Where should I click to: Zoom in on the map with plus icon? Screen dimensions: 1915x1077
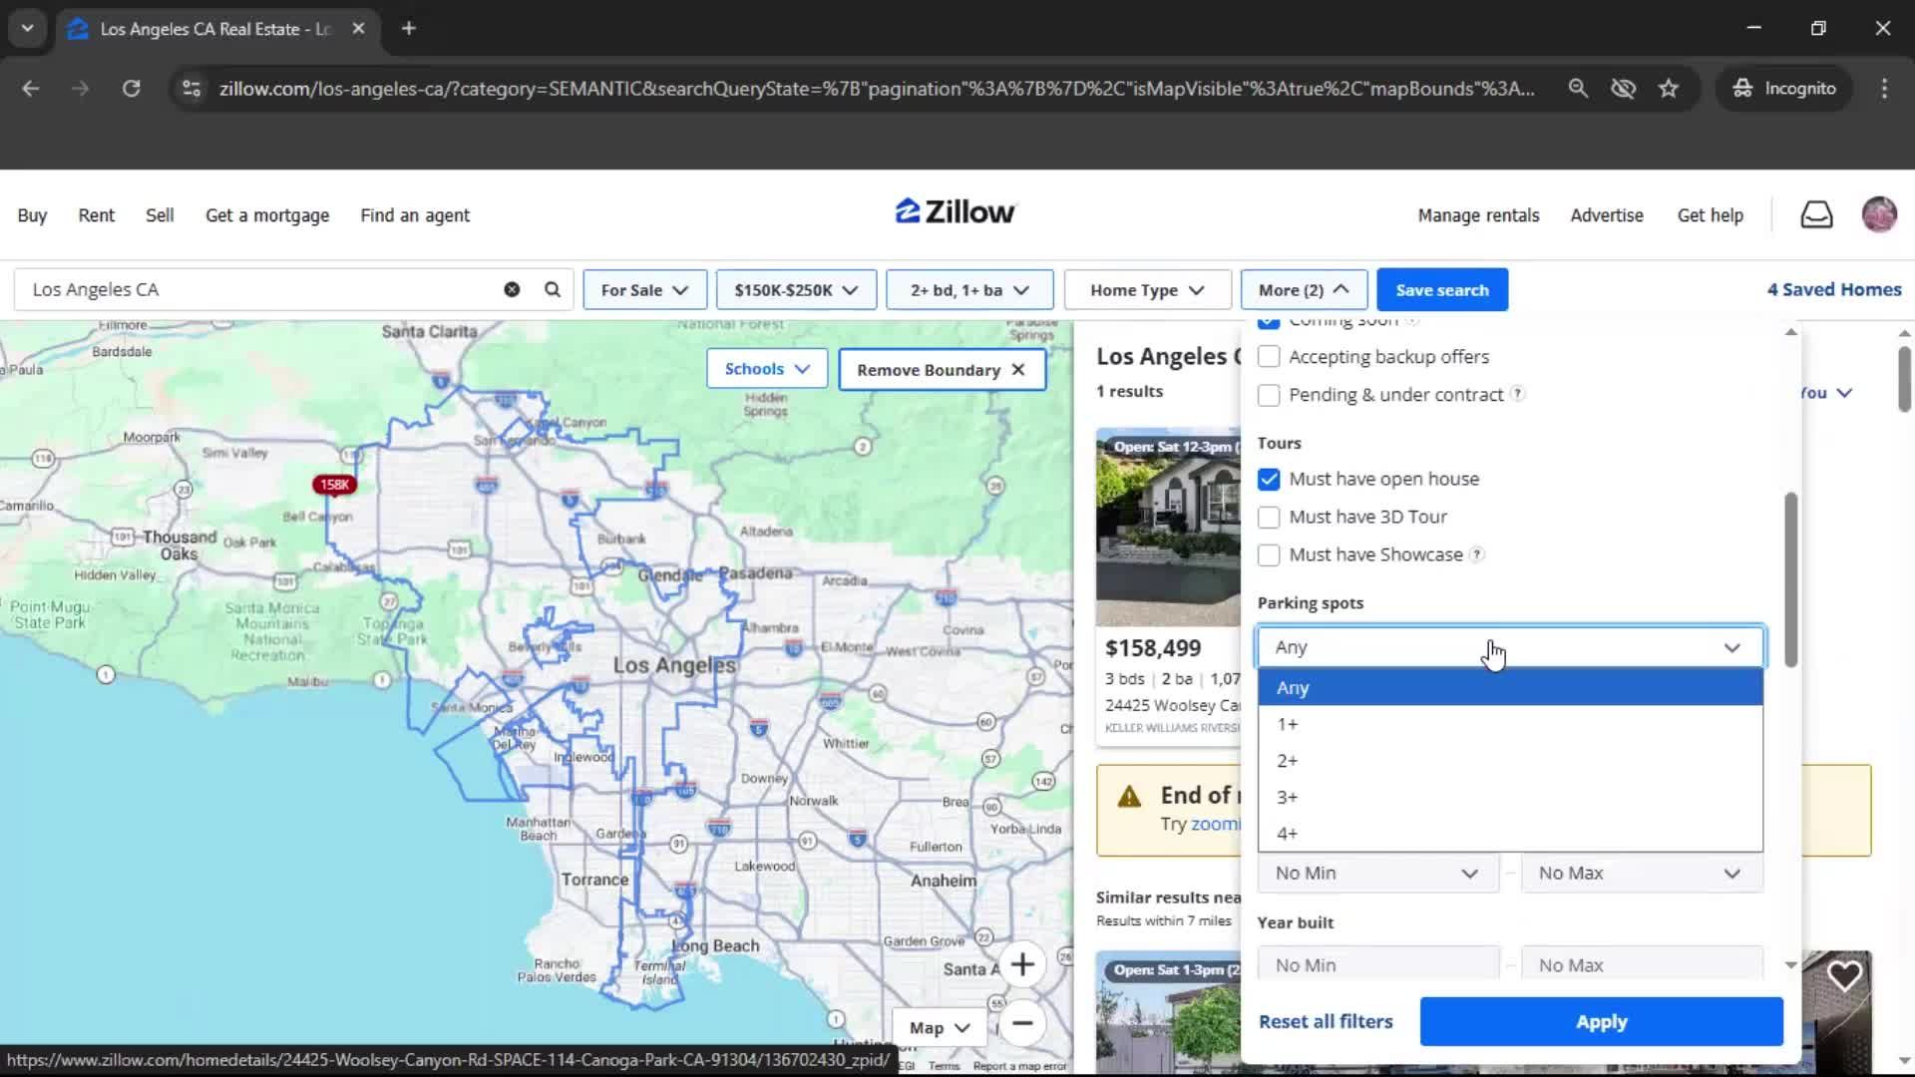[1023, 964]
